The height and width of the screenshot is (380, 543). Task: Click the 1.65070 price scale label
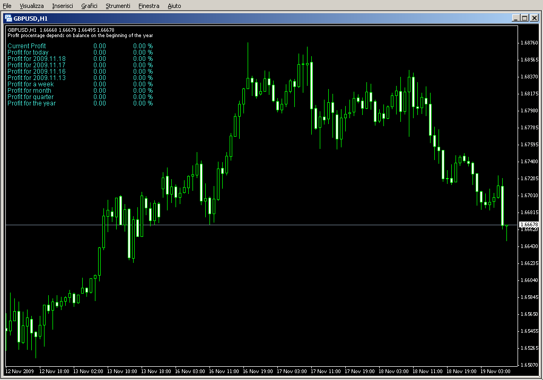point(530,365)
